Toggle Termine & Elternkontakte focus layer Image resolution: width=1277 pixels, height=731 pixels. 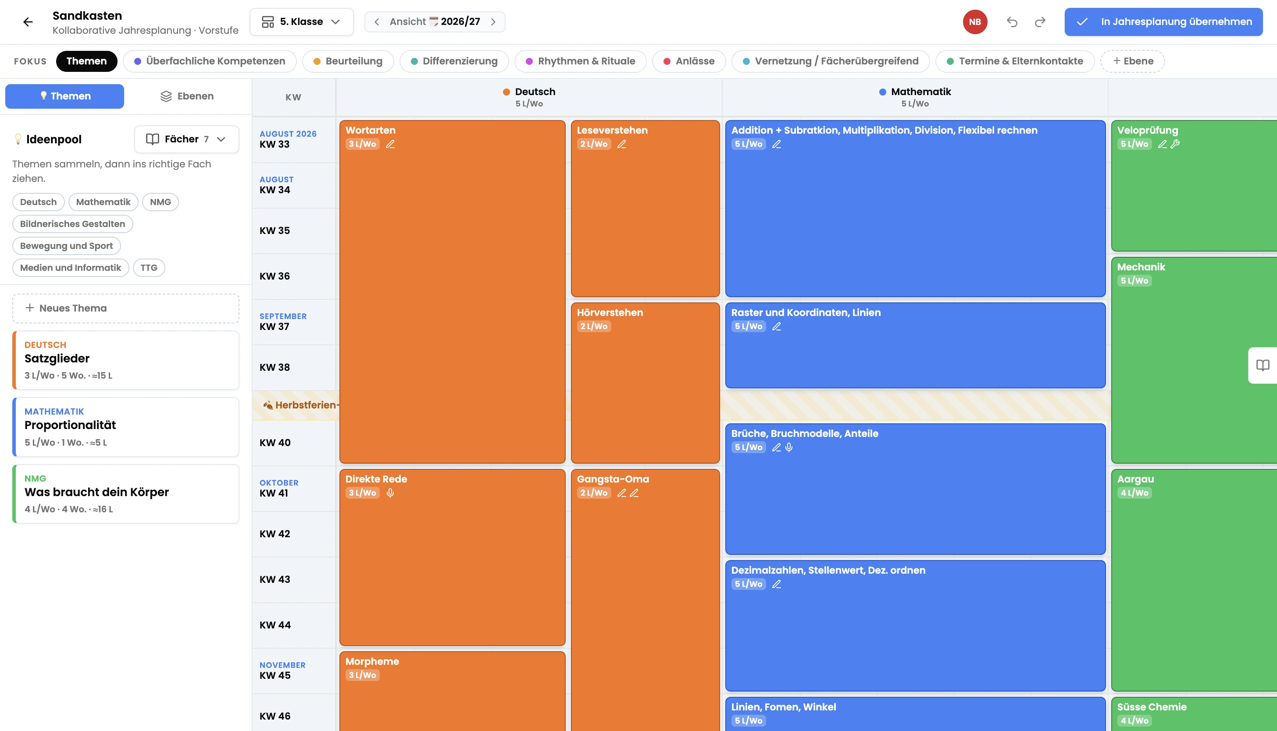pyautogui.click(x=1015, y=61)
